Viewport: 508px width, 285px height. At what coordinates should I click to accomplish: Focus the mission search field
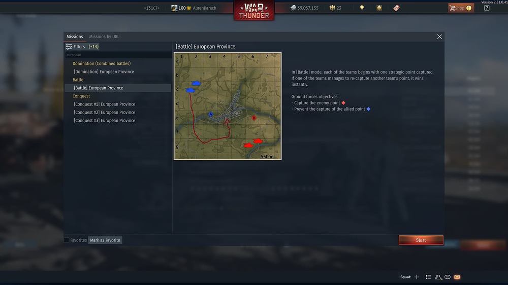(118, 55)
